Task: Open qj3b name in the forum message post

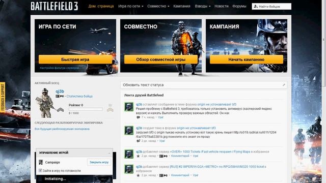Action: [139, 105]
